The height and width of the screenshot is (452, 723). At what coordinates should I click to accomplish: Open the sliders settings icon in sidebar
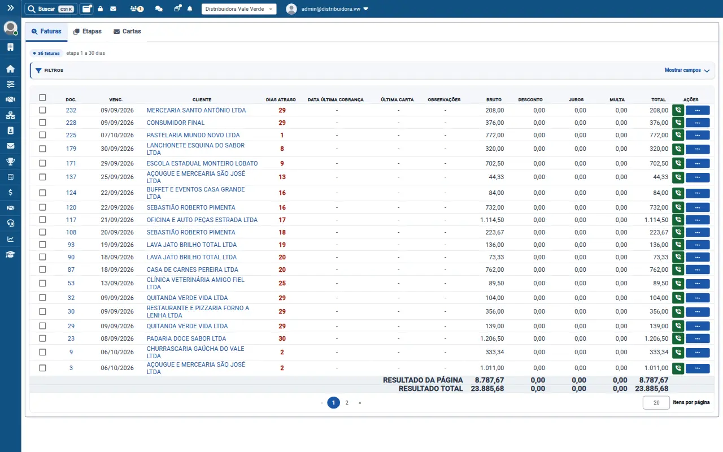pyautogui.click(x=10, y=84)
